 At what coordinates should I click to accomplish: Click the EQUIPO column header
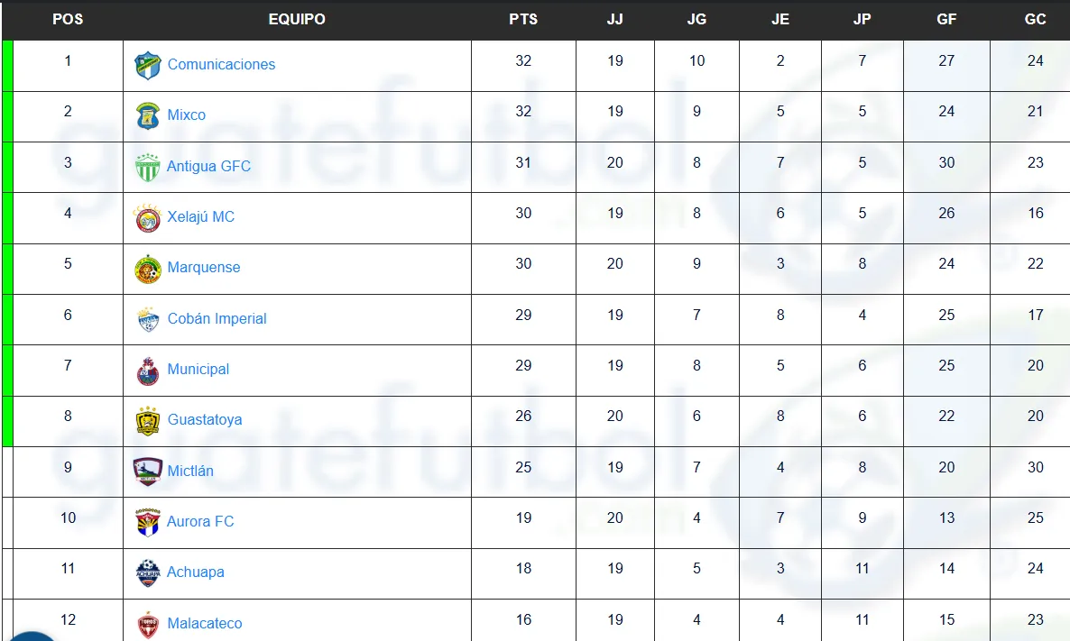[297, 19]
